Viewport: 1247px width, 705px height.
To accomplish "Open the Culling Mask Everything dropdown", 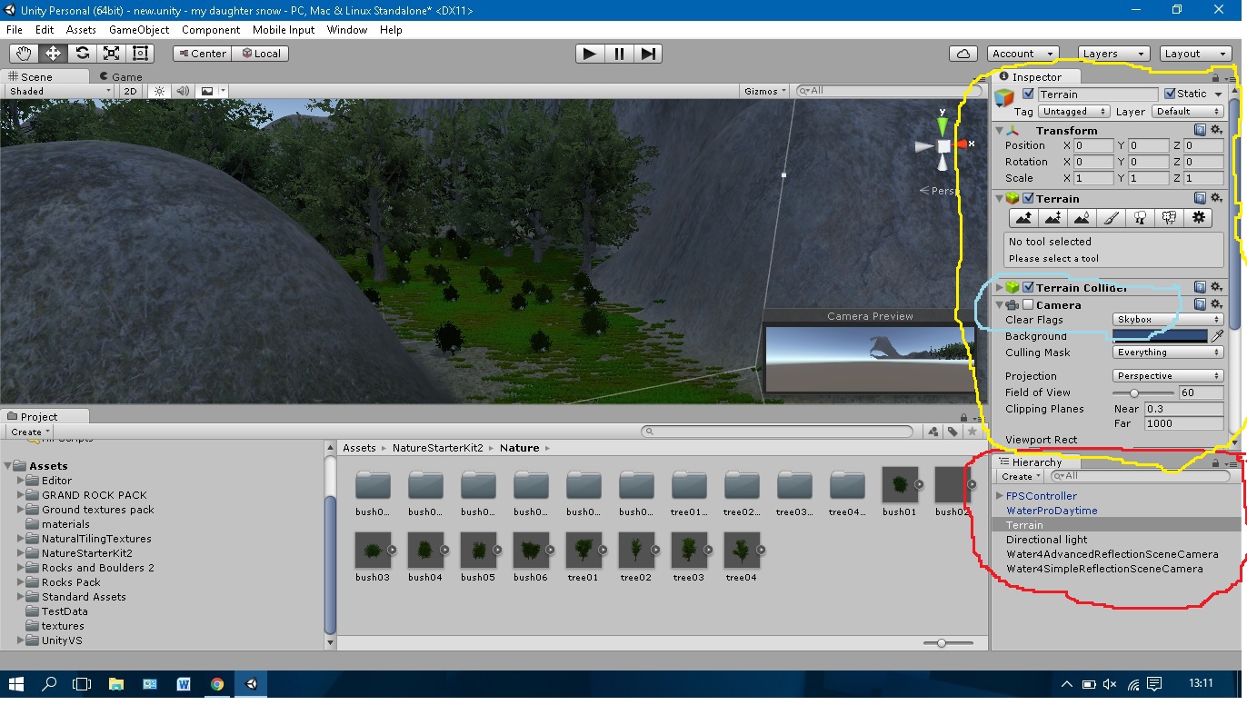I will pyautogui.click(x=1168, y=352).
